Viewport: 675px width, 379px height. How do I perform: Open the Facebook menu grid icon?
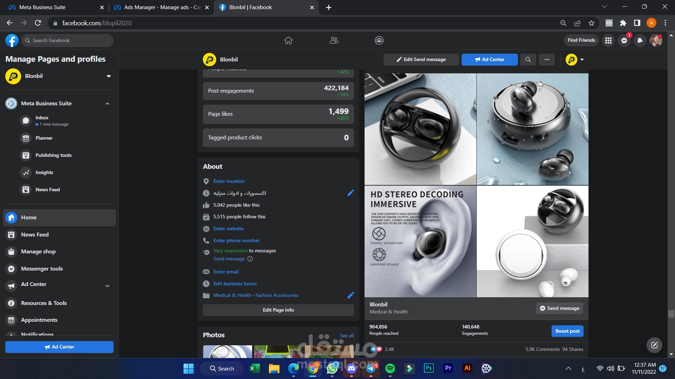pyautogui.click(x=608, y=40)
